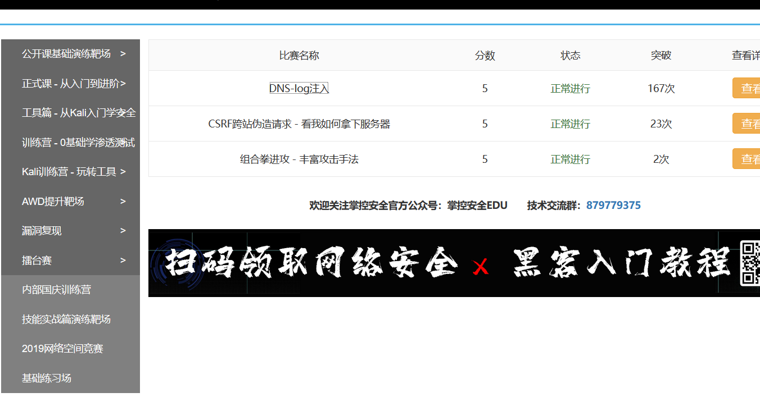Click the group number 879779375 link
Screen dimensions: 760x397
(x=613, y=206)
